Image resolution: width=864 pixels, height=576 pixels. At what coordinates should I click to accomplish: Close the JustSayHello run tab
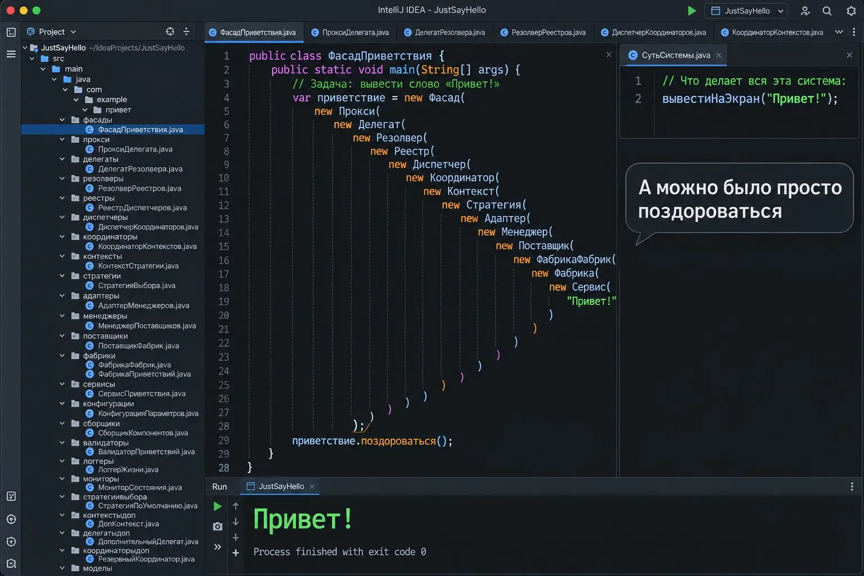pyautogui.click(x=312, y=487)
